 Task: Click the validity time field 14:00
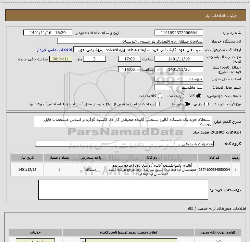(x=130, y=69)
